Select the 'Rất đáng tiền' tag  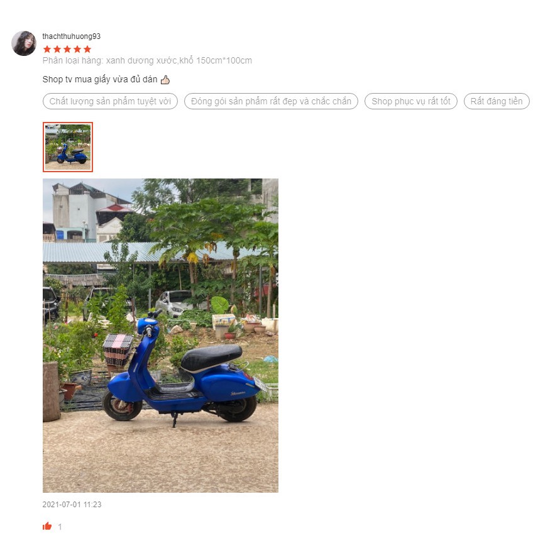click(497, 101)
